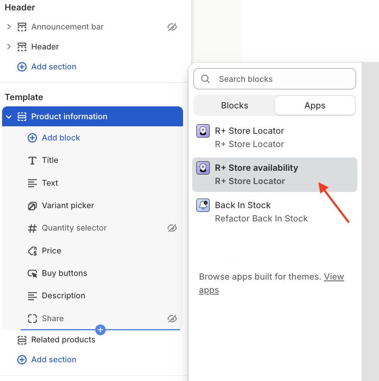Collapse the Product information section
Viewport: 379px width, 381px height.
(x=9, y=117)
